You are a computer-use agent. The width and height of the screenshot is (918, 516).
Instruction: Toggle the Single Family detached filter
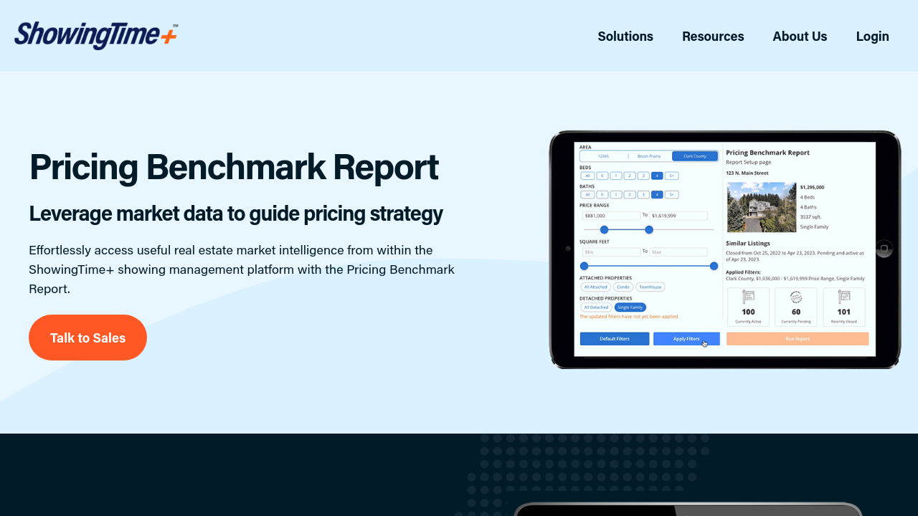tap(630, 307)
